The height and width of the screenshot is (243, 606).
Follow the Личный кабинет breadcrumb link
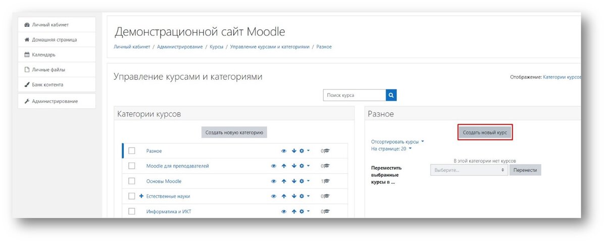(x=132, y=46)
